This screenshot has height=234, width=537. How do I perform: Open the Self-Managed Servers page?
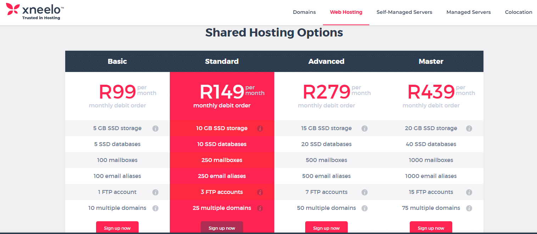(404, 12)
